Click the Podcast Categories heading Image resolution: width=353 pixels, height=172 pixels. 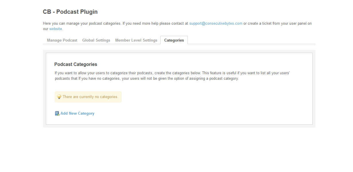click(76, 64)
